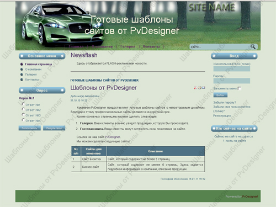Open Главная страница in the main menu
This screenshot has width=276, height=207.
tap(39, 64)
